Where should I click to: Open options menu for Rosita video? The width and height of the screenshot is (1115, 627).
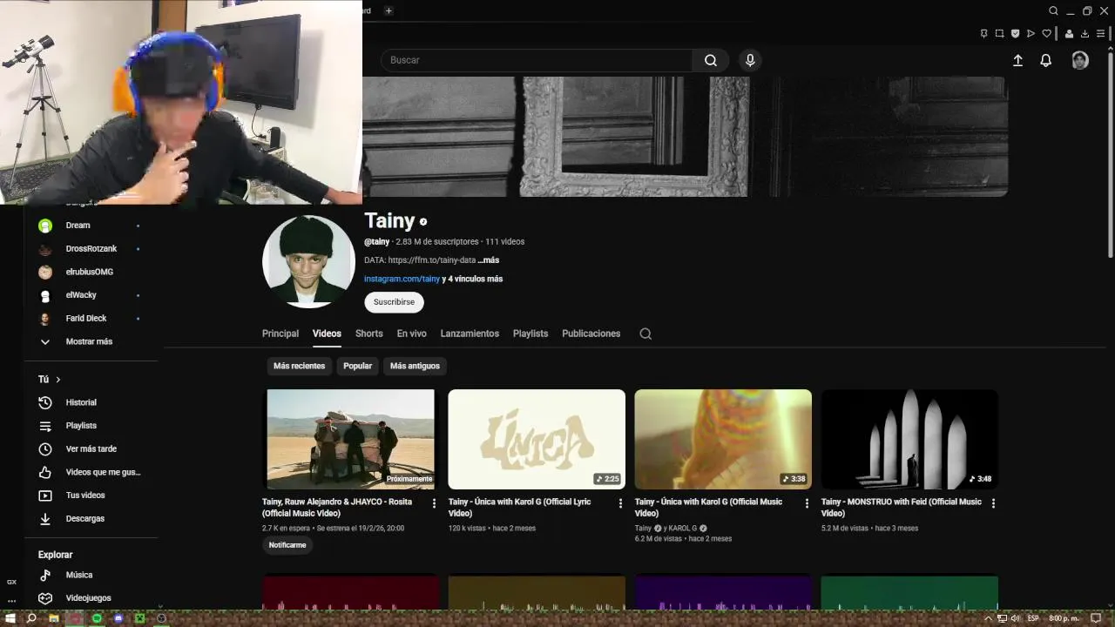tap(434, 503)
